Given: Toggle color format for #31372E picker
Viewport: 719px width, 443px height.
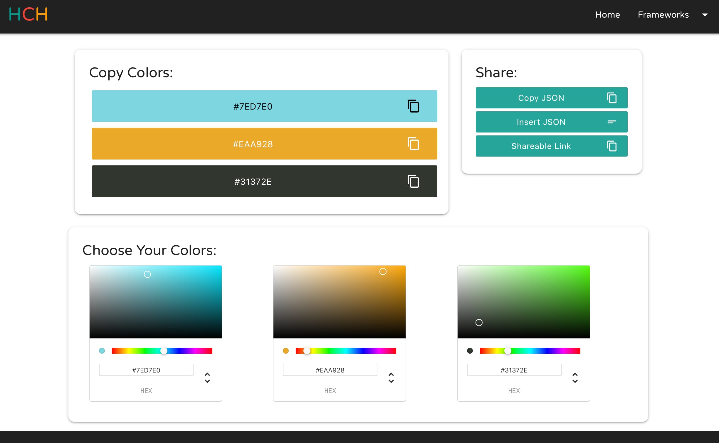Looking at the screenshot, I should pos(575,378).
